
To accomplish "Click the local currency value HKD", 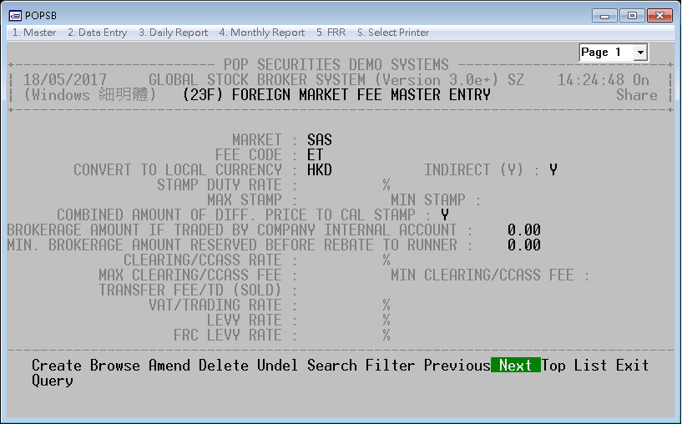I will click(x=320, y=170).
